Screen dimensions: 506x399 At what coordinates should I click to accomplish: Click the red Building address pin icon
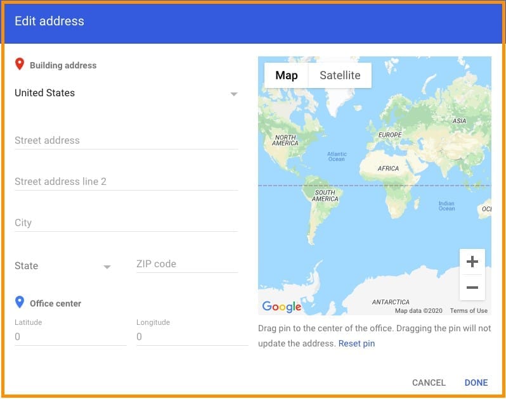click(x=20, y=64)
